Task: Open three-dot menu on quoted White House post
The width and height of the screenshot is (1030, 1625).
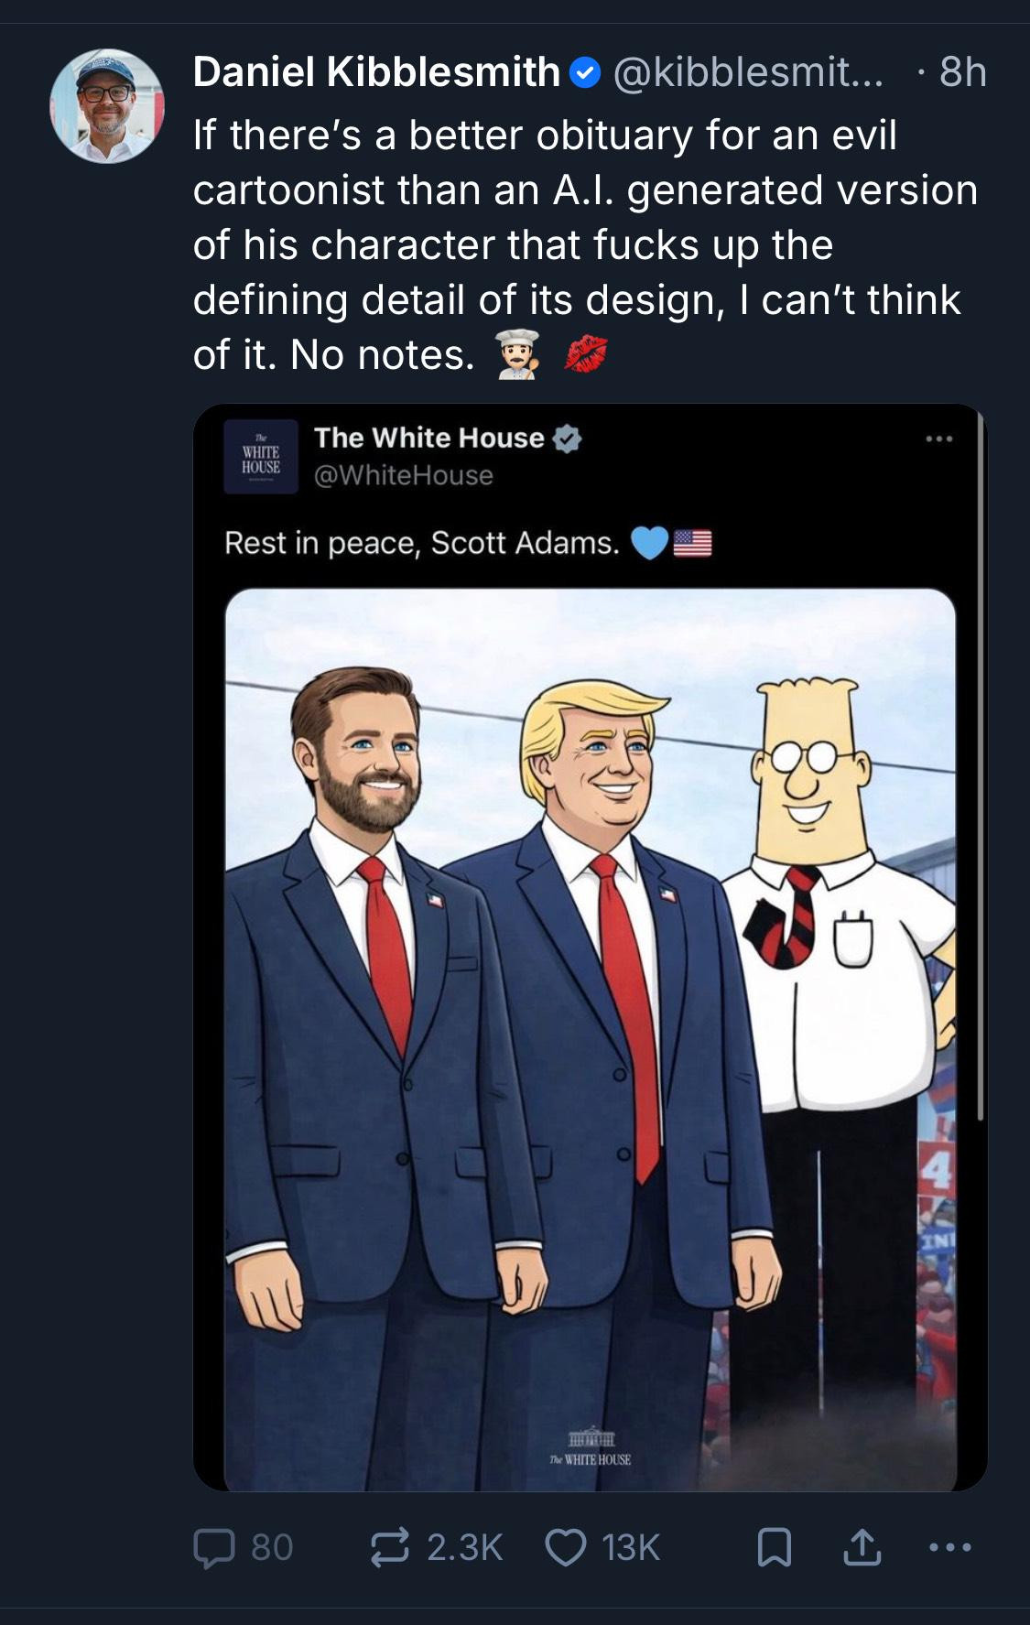Action: tap(939, 439)
